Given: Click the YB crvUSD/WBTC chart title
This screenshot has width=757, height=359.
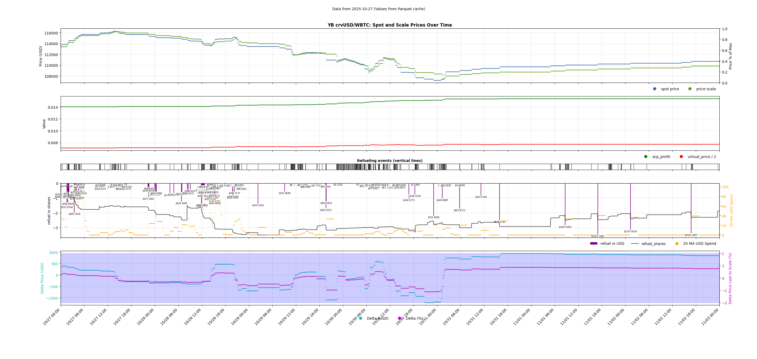Looking at the screenshot, I should coord(390,25).
